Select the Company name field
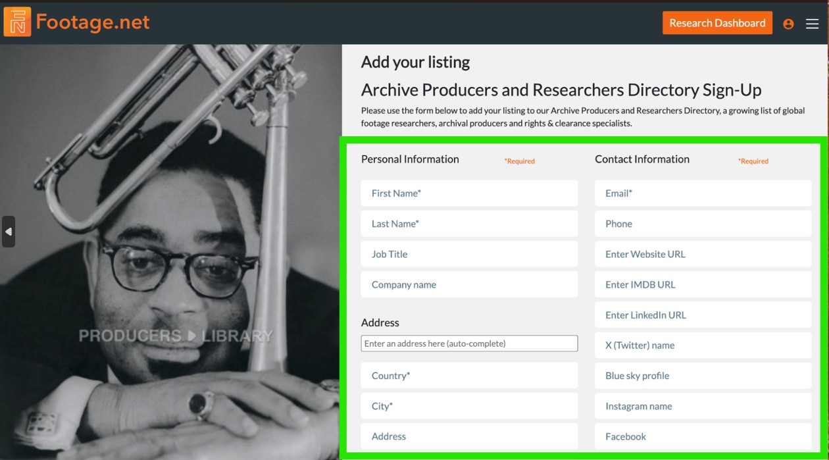The height and width of the screenshot is (460, 829). pyautogui.click(x=469, y=284)
